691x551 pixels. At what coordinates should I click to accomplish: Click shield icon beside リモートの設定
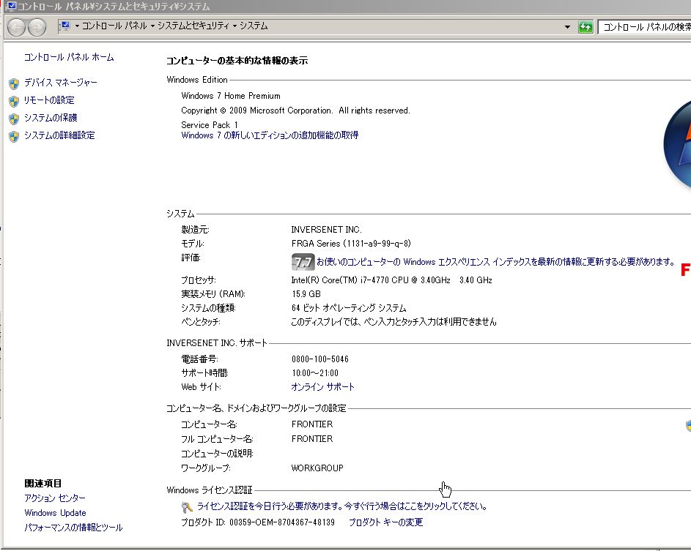14,101
